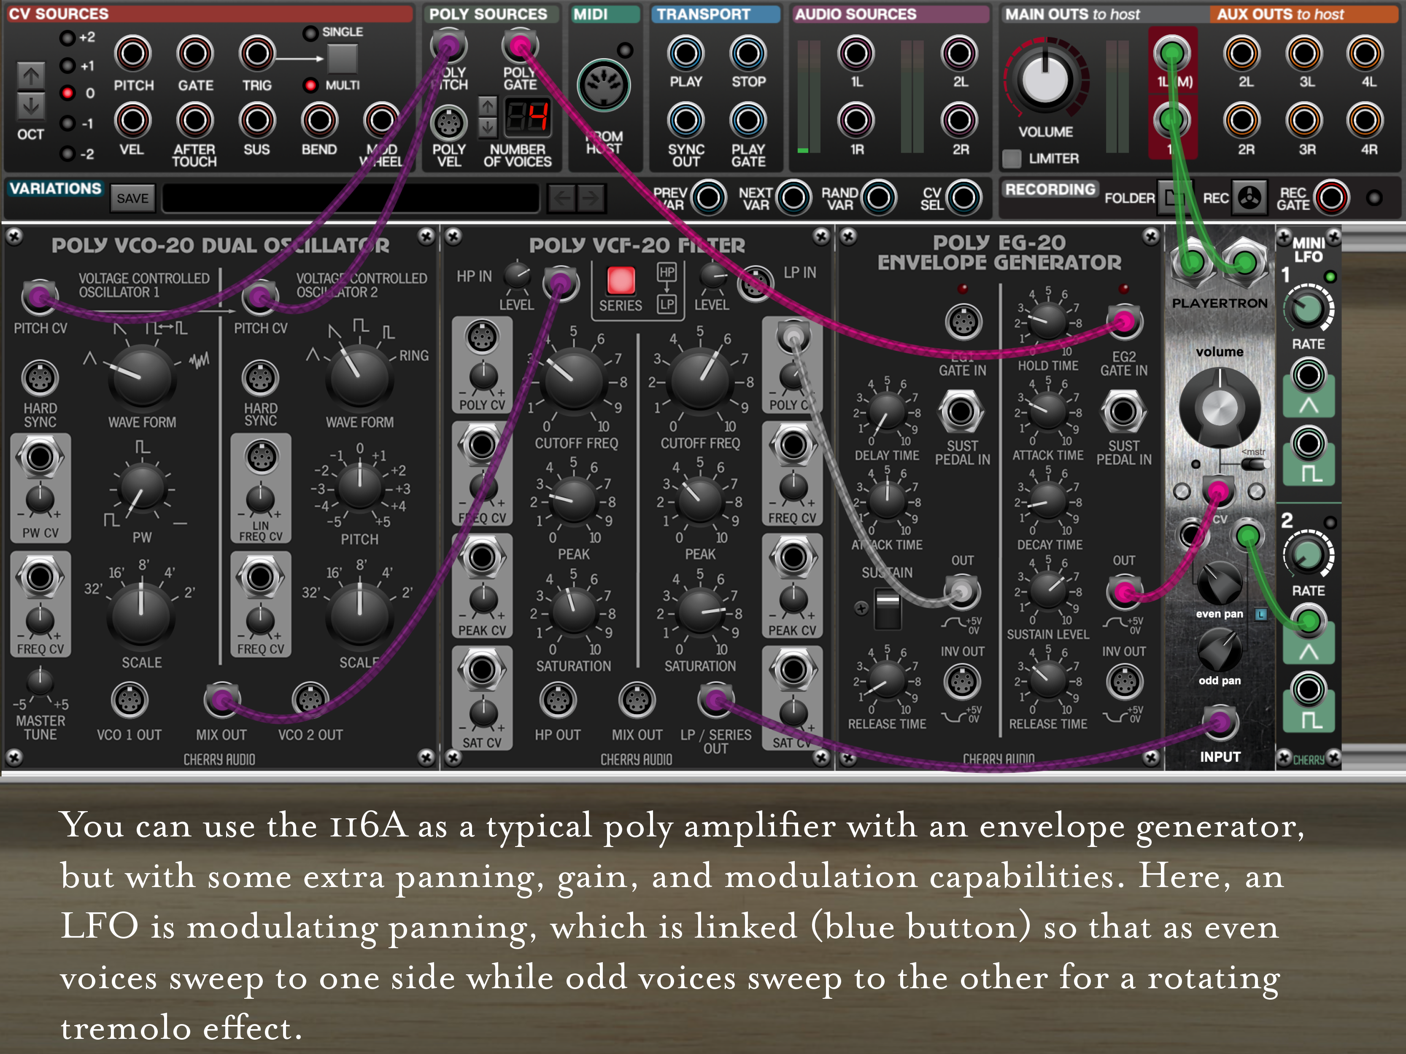Click the SAVE variation button

click(x=132, y=198)
